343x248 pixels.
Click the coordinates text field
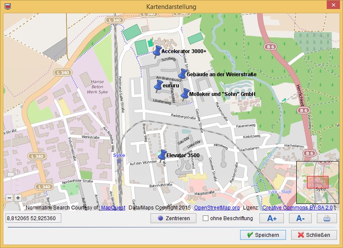tap(33, 218)
